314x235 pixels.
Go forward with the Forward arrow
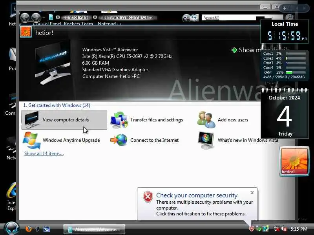point(36,17)
